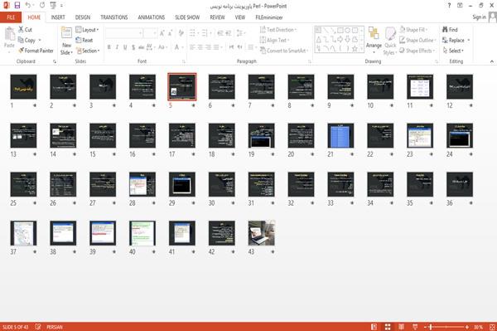Toggle Strikethrough button
The height and width of the screenshot is (331, 497).
point(142,47)
